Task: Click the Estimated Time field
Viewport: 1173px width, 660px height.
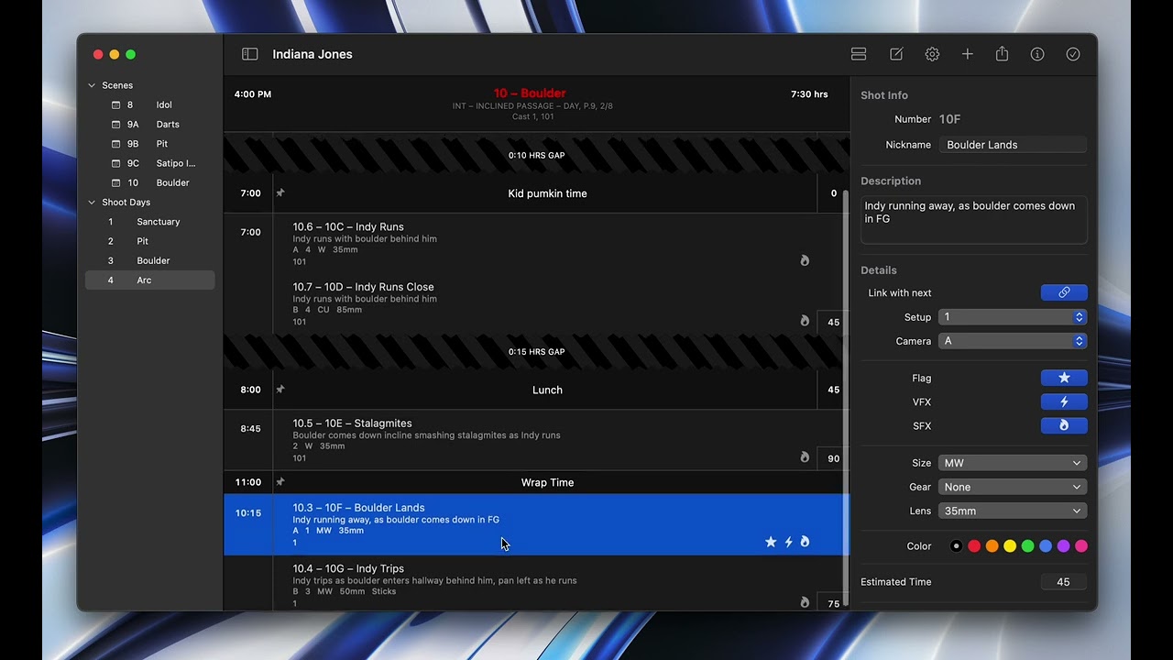Action: coord(1063,582)
